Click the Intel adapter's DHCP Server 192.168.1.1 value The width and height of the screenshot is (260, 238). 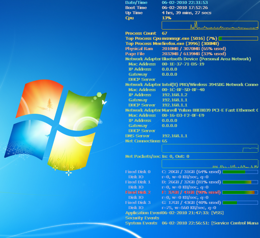coord(175,105)
